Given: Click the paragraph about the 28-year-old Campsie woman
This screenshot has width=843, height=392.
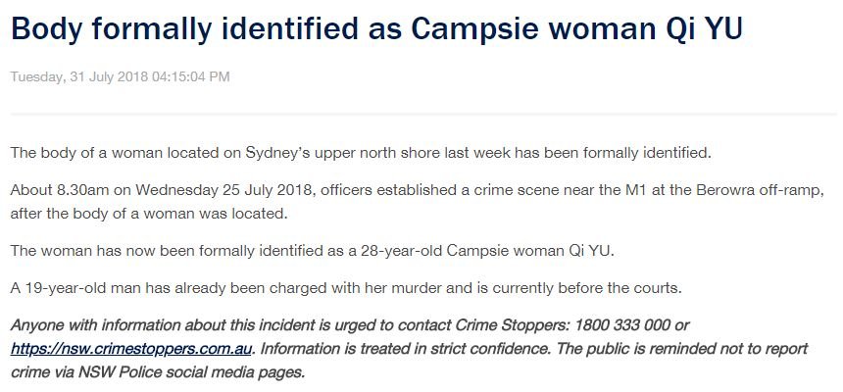Looking at the screenshot, I should click(312, 251).
